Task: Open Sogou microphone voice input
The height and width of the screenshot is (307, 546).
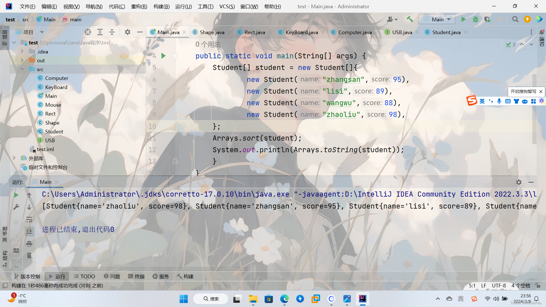Action: [x=499, y=101]
